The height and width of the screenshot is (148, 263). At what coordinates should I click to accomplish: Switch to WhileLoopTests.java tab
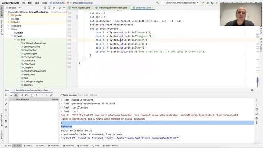coord(81,8)
